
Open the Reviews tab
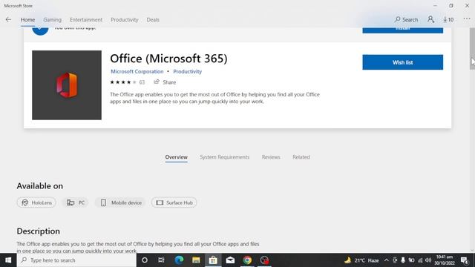pos(271,157)
